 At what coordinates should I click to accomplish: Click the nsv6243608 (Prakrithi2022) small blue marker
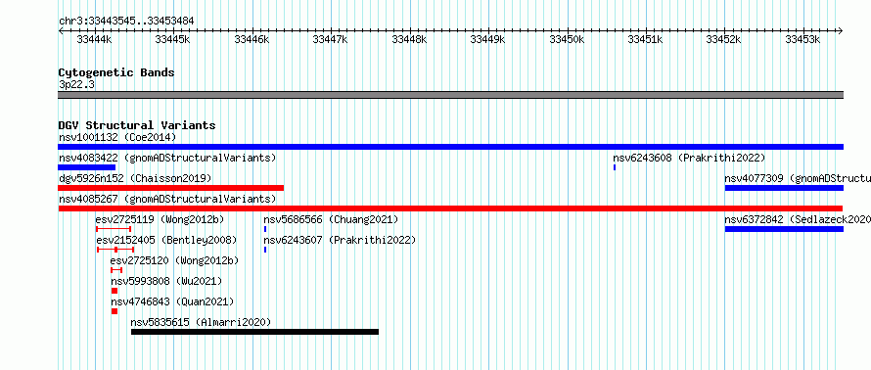615,167
